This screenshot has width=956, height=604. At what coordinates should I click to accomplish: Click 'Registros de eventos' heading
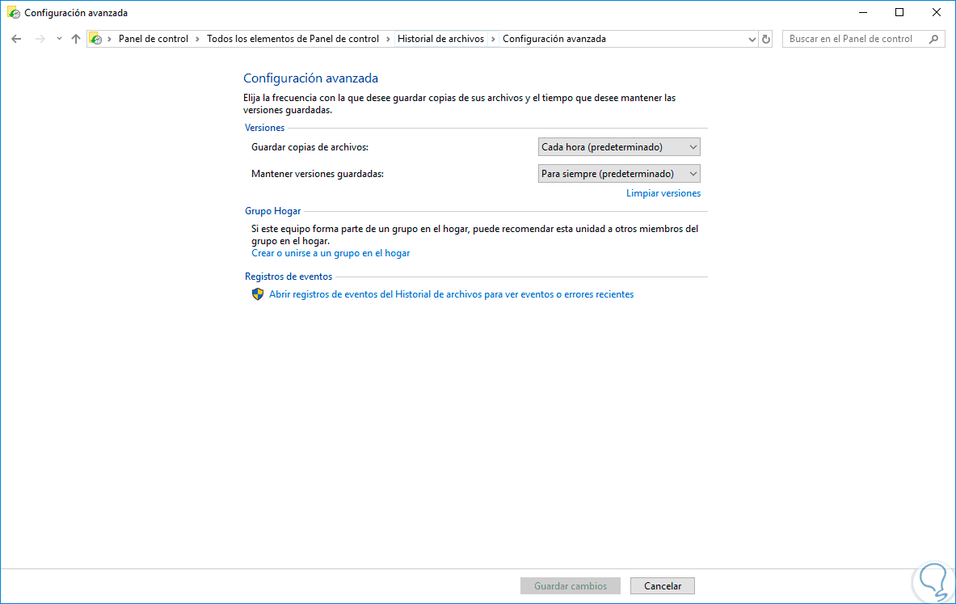(288, 277)
